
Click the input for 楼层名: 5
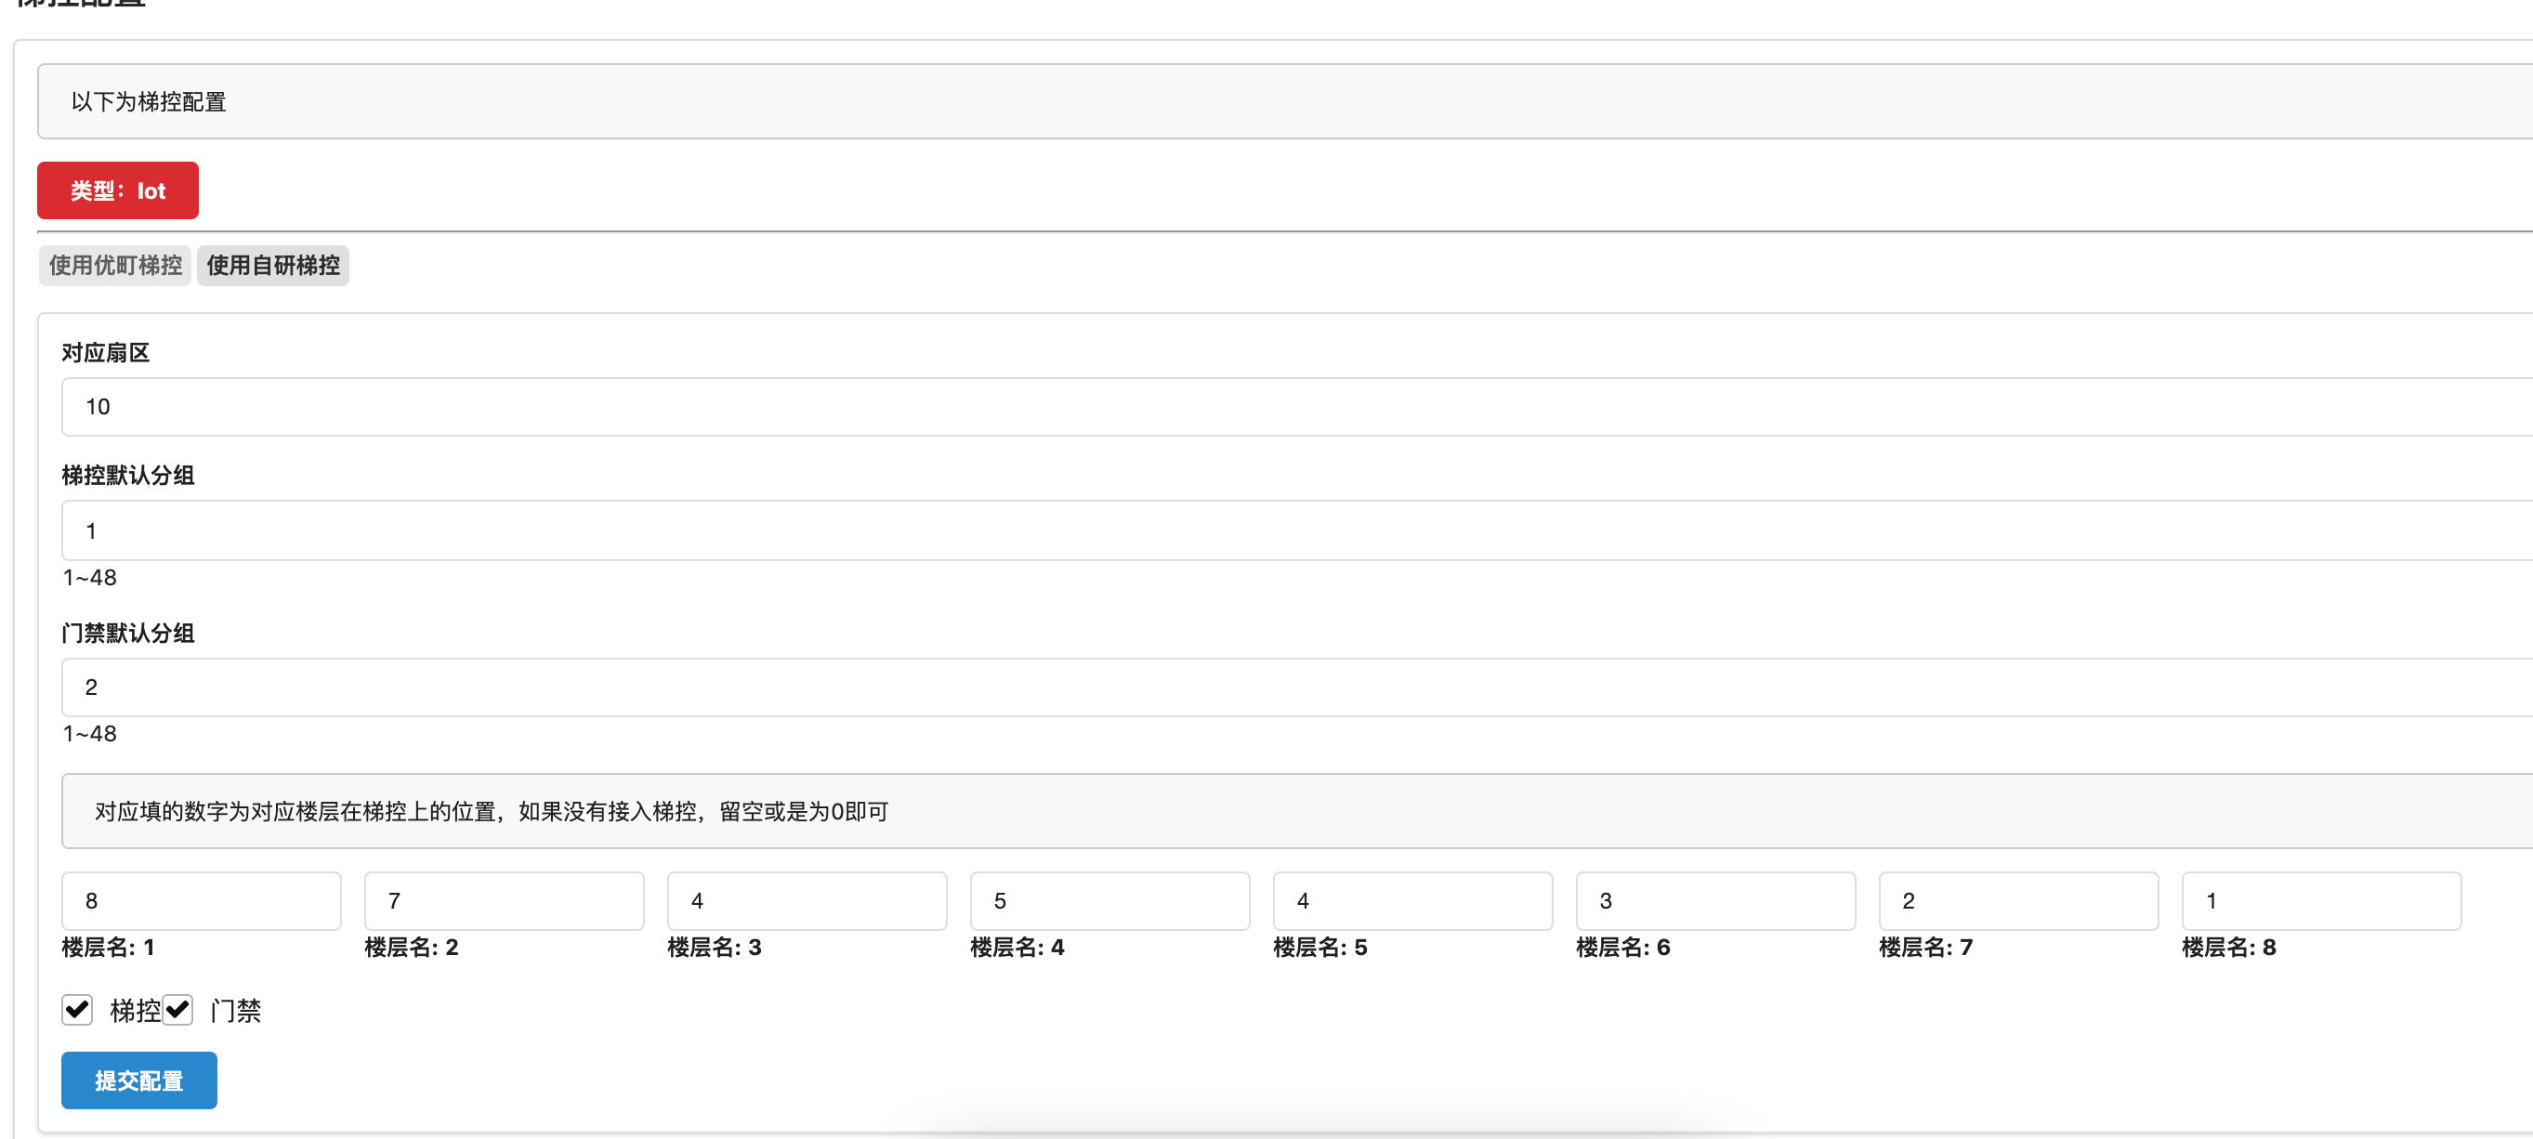click(1412, 900)
